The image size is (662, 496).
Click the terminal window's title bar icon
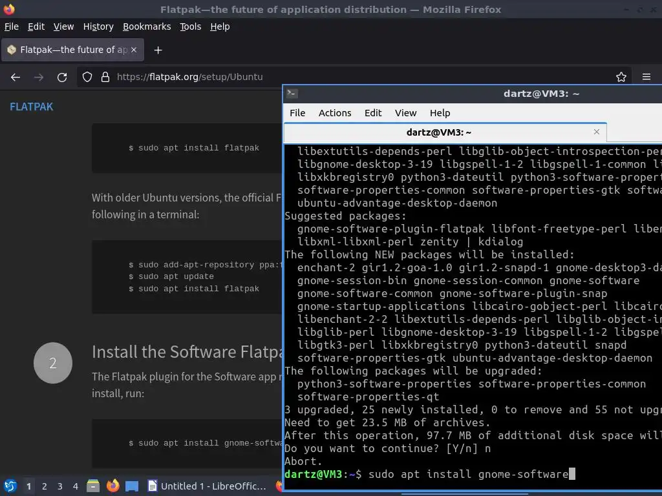pyautogui.click(x=292, y=94)
